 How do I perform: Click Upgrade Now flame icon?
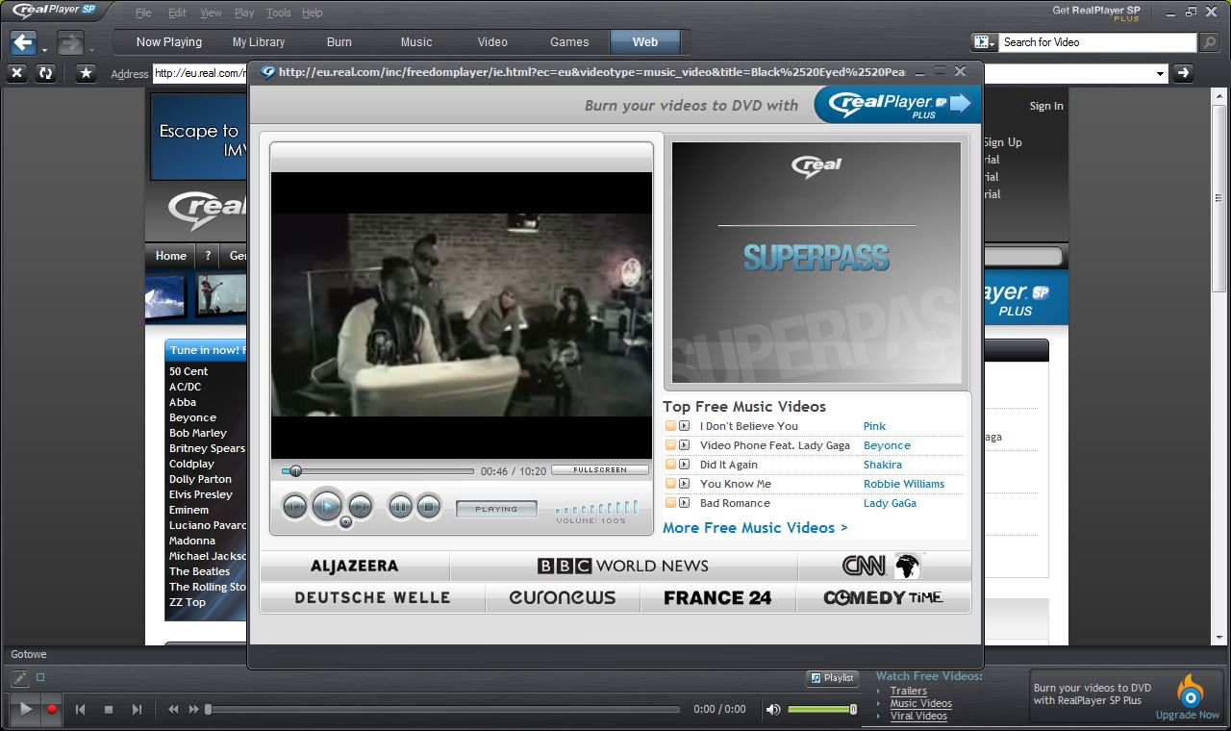tap(1191, 691)
